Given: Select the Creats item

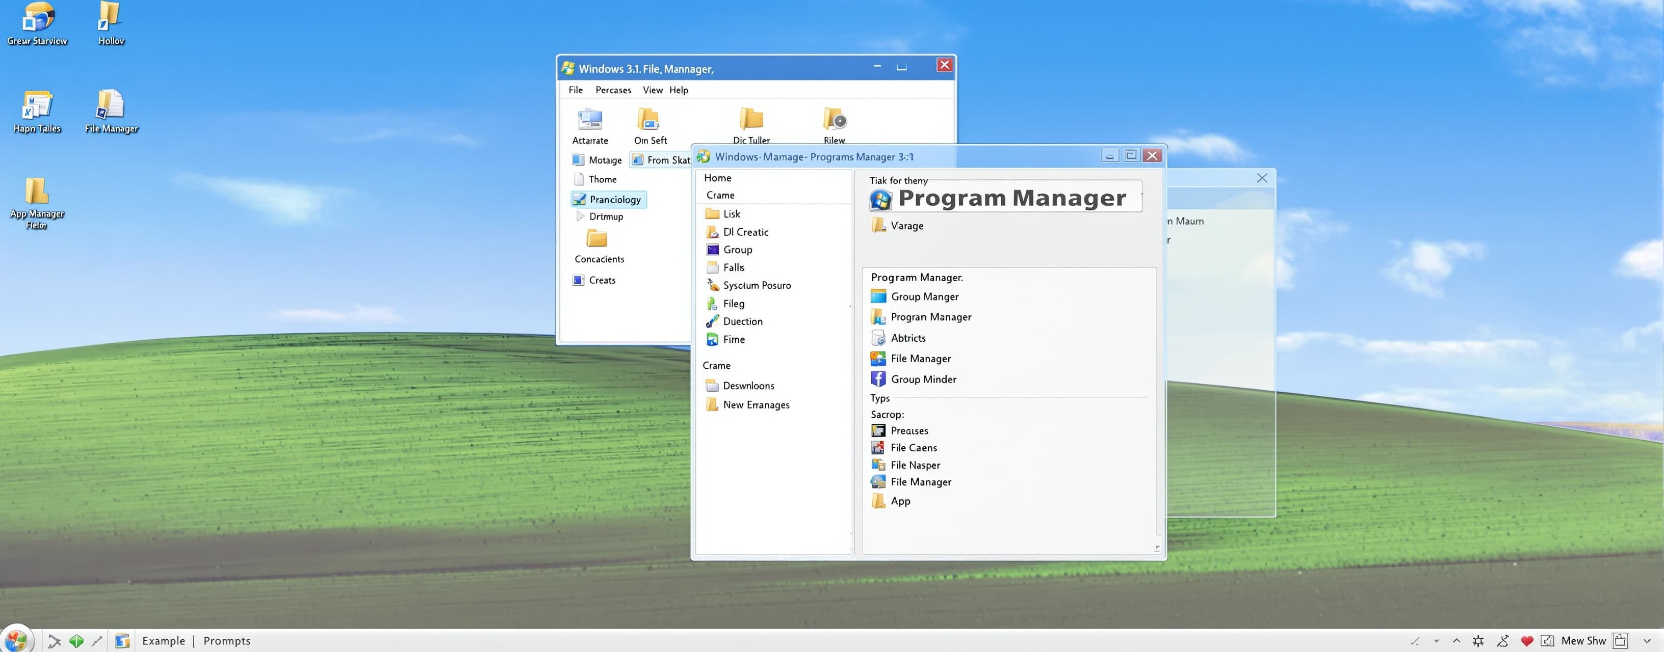Looking at the screenshot, I should tap(593, 280).
